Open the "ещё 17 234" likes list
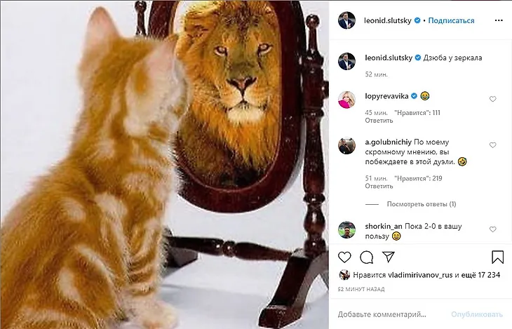The height and width of the screenshot is (329, 512). click(x=477, y=276)
